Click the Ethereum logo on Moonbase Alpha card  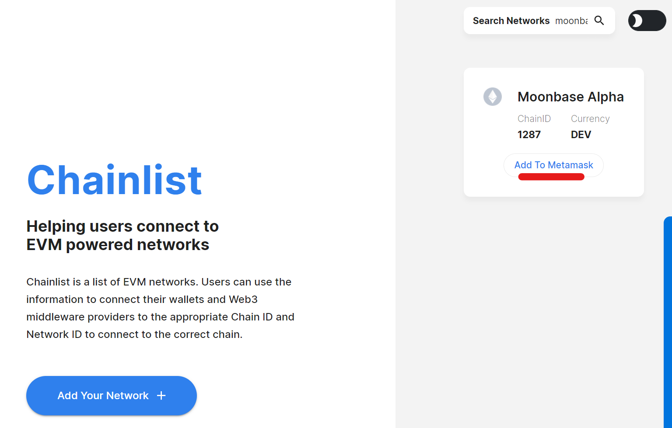click(492, 97)
